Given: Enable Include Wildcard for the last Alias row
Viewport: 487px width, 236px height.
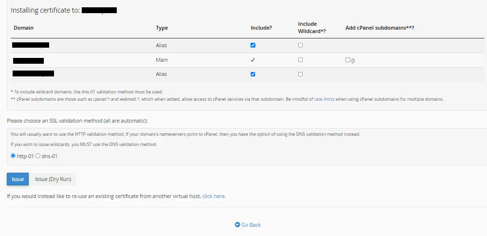Looking at the screenshot, I should point(300,74).
